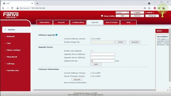Viewport: 171px width, 96px height.
Task: Click the Hang-up button
Action: coord(152,16)
